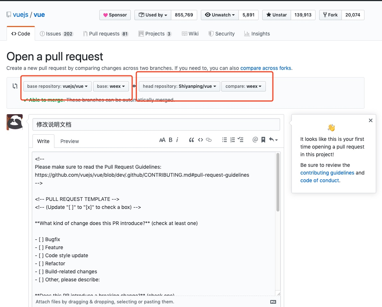Open the head repository Shiyanping/vue dropdown
The image size is (382, 307).
click(x=180, y=86)
